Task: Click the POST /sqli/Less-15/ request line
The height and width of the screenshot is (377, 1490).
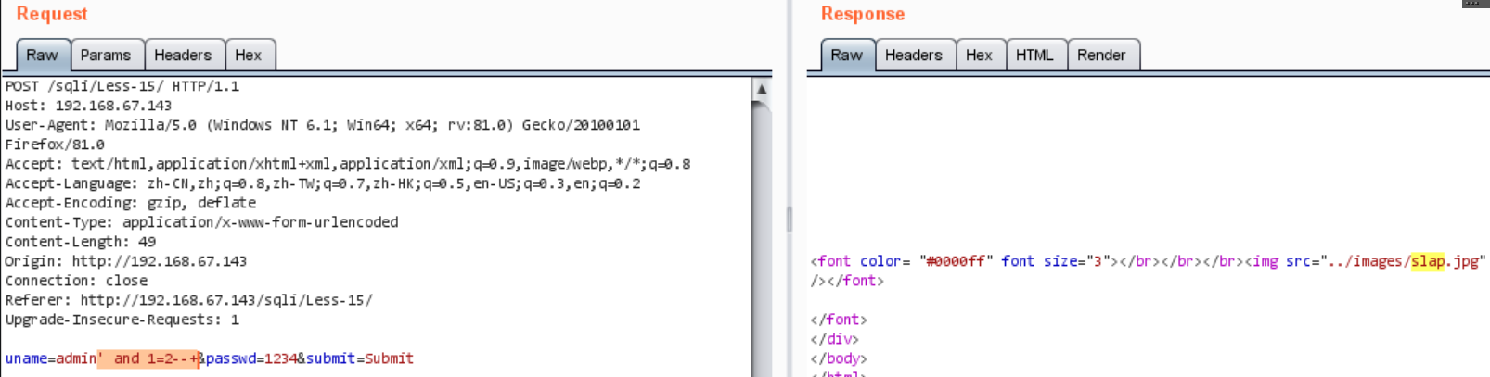Action: point(122,86)
